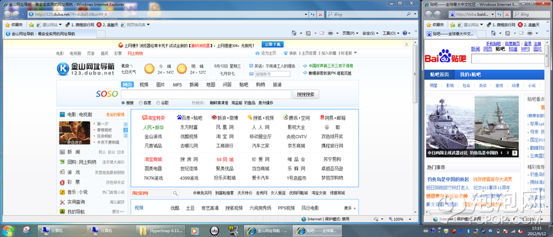Click the stop X icon in the left IE window
This screenshot has width=553, height=237.
coord(320,14)
